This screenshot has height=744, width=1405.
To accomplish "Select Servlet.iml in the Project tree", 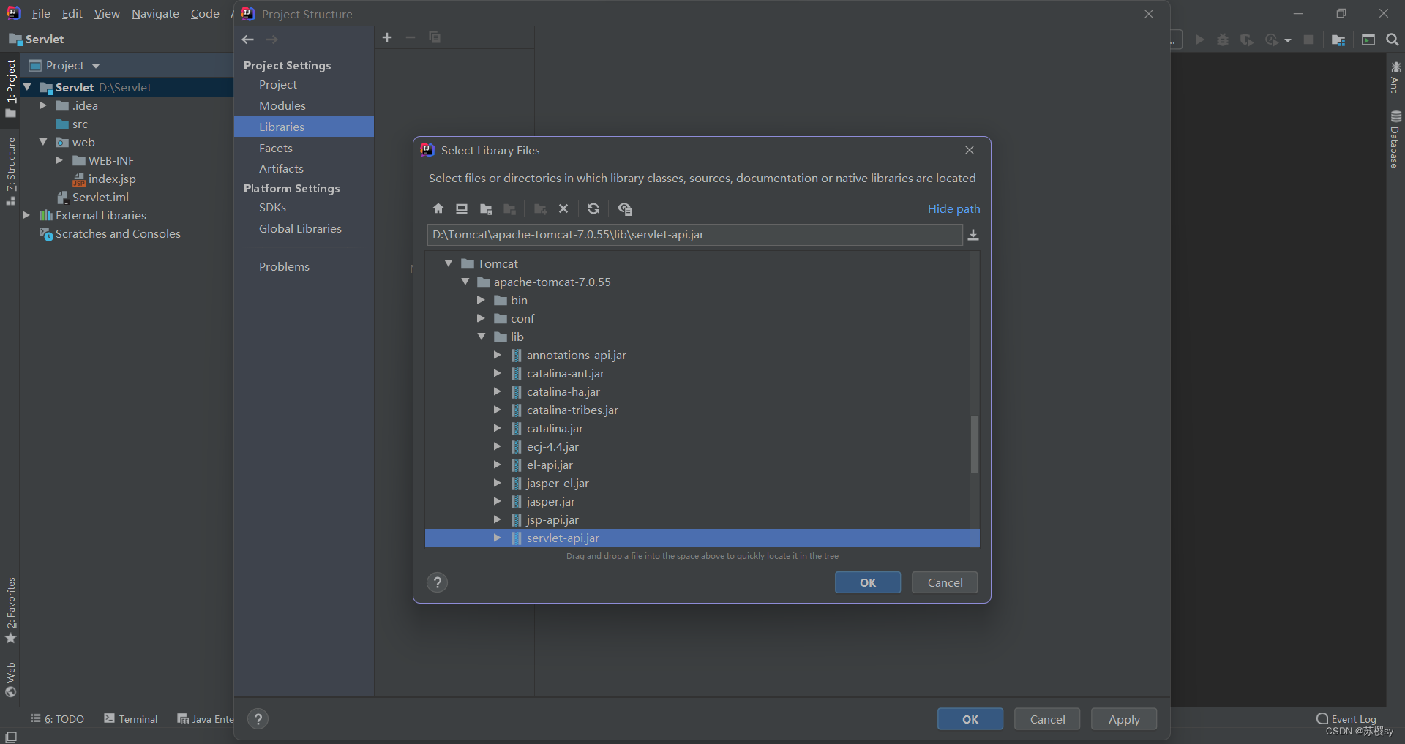I will coord(100,197).
